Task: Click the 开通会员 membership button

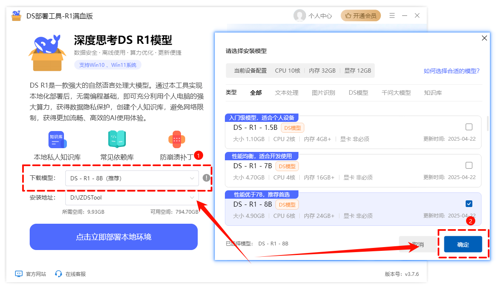Action: click(361, 15)
